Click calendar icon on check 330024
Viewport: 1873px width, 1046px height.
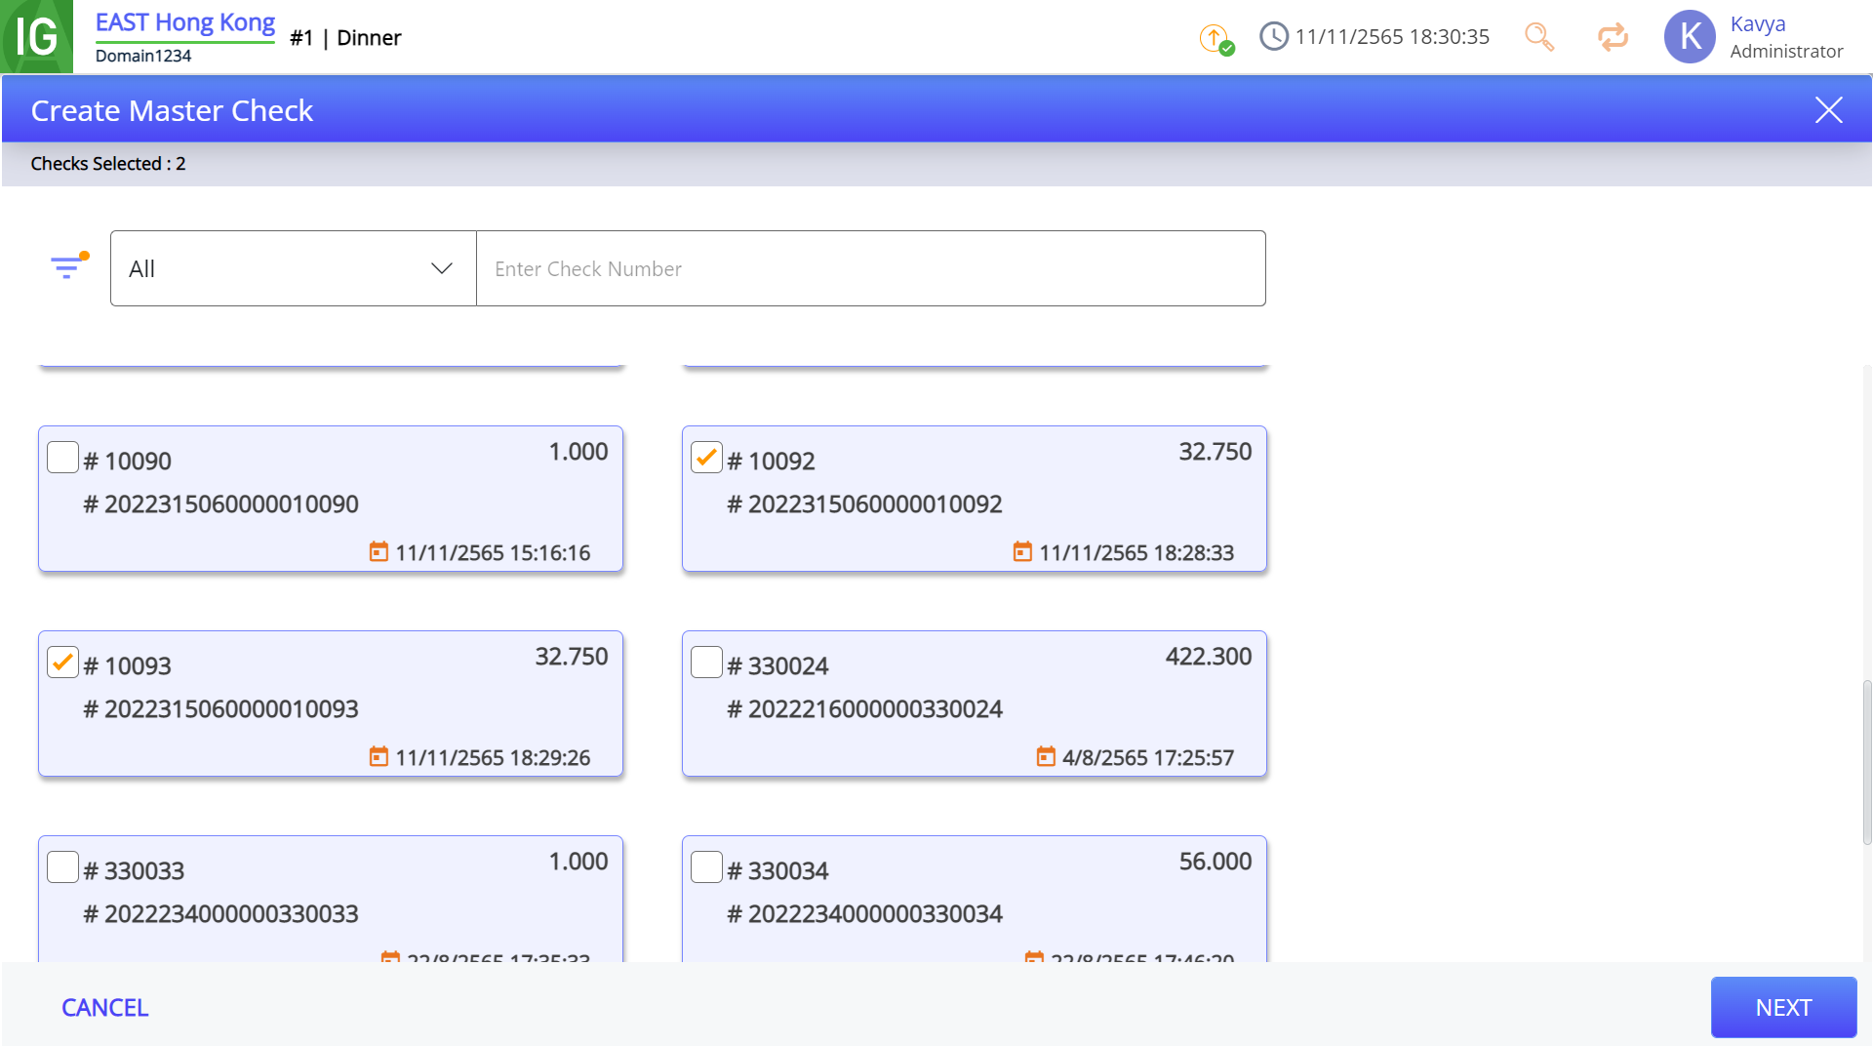point(1046,757)
